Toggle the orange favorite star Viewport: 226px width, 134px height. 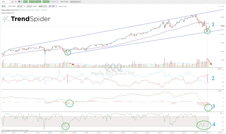(x=13, y=2)
